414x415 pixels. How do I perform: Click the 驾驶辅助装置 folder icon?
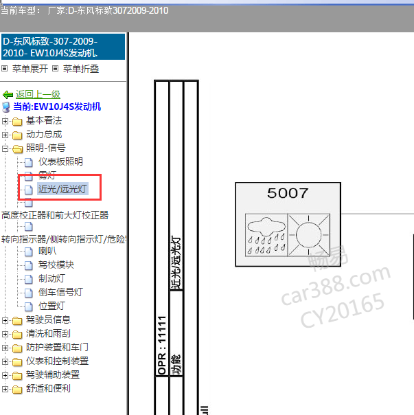[x=17, y=376]
